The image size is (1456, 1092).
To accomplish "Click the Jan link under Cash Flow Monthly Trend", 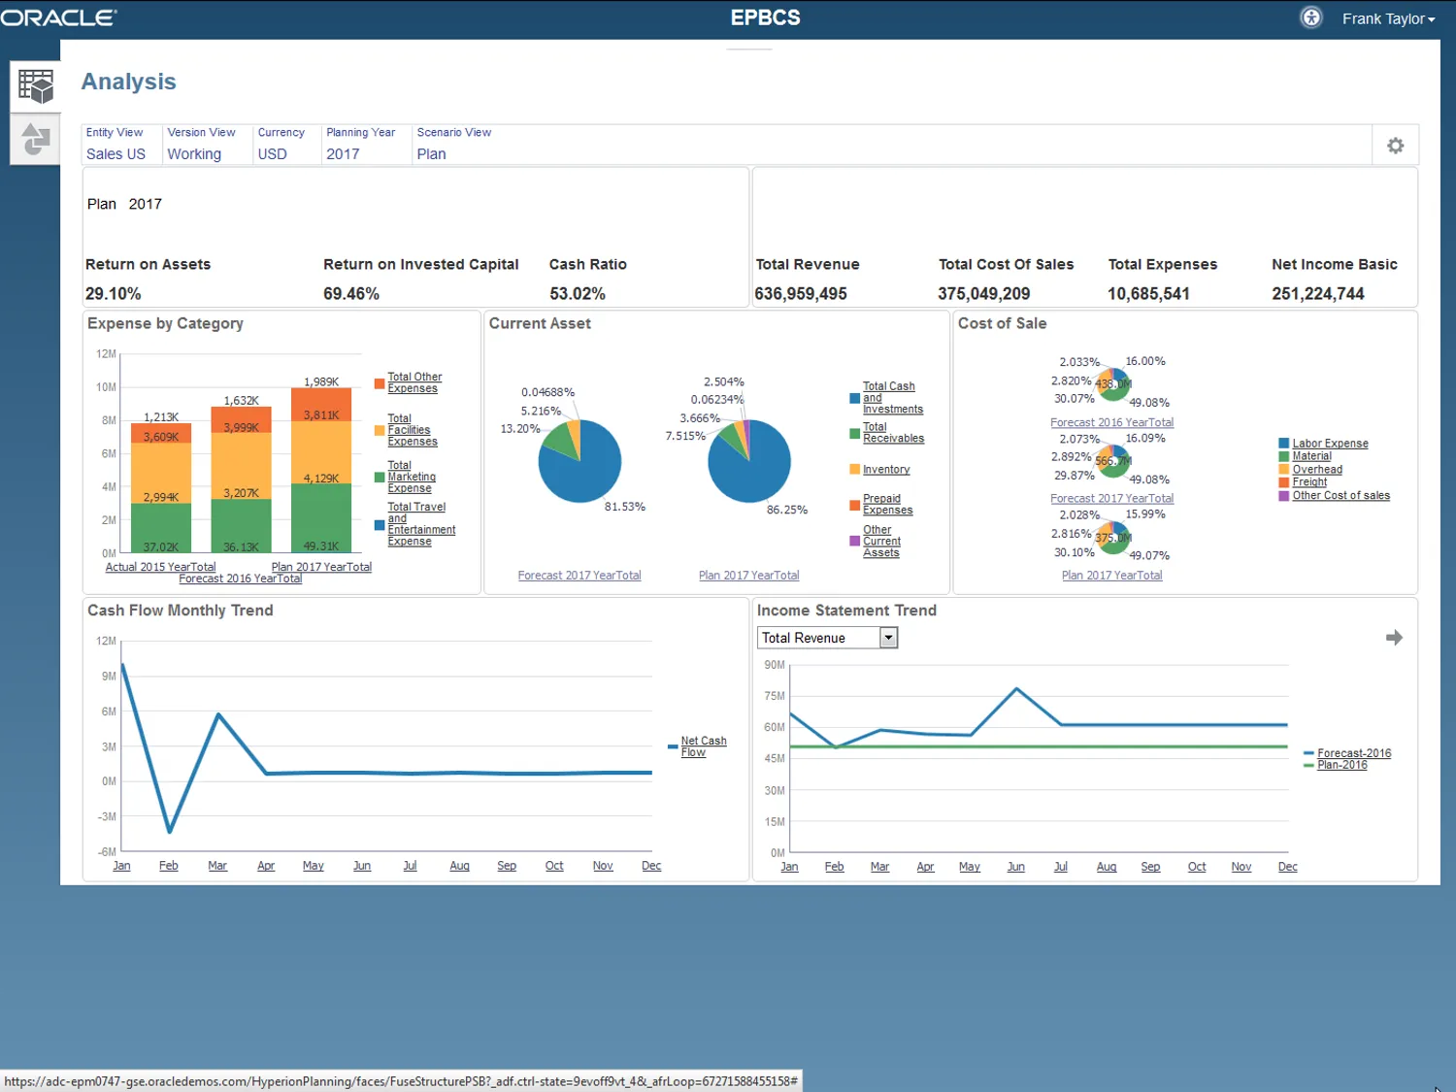I will click(120, 865).
